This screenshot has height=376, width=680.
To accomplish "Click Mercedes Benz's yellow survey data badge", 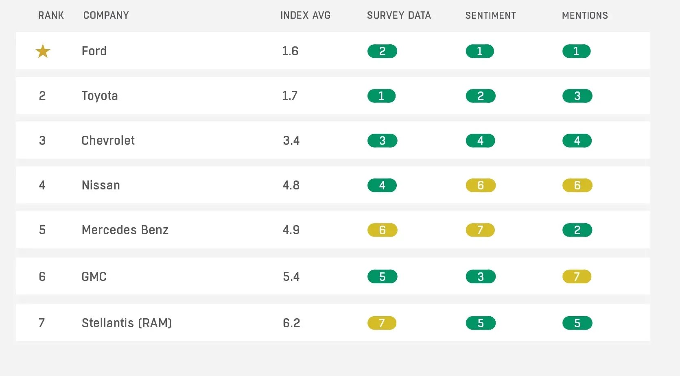I will point(382,230).
